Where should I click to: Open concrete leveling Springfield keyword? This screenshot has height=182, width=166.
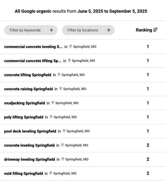coord(29,145)
